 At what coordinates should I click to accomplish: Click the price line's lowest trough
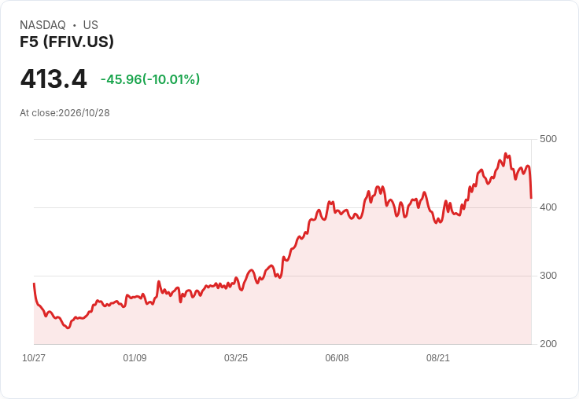[68, 328]
